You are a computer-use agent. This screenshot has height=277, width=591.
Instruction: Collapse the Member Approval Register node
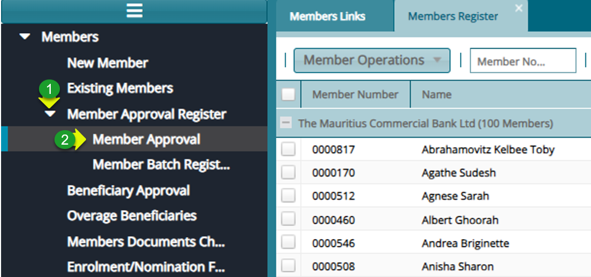coord(50,114)
